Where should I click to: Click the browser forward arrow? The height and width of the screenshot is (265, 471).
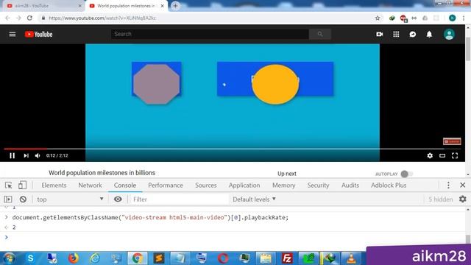click(18, 18)
